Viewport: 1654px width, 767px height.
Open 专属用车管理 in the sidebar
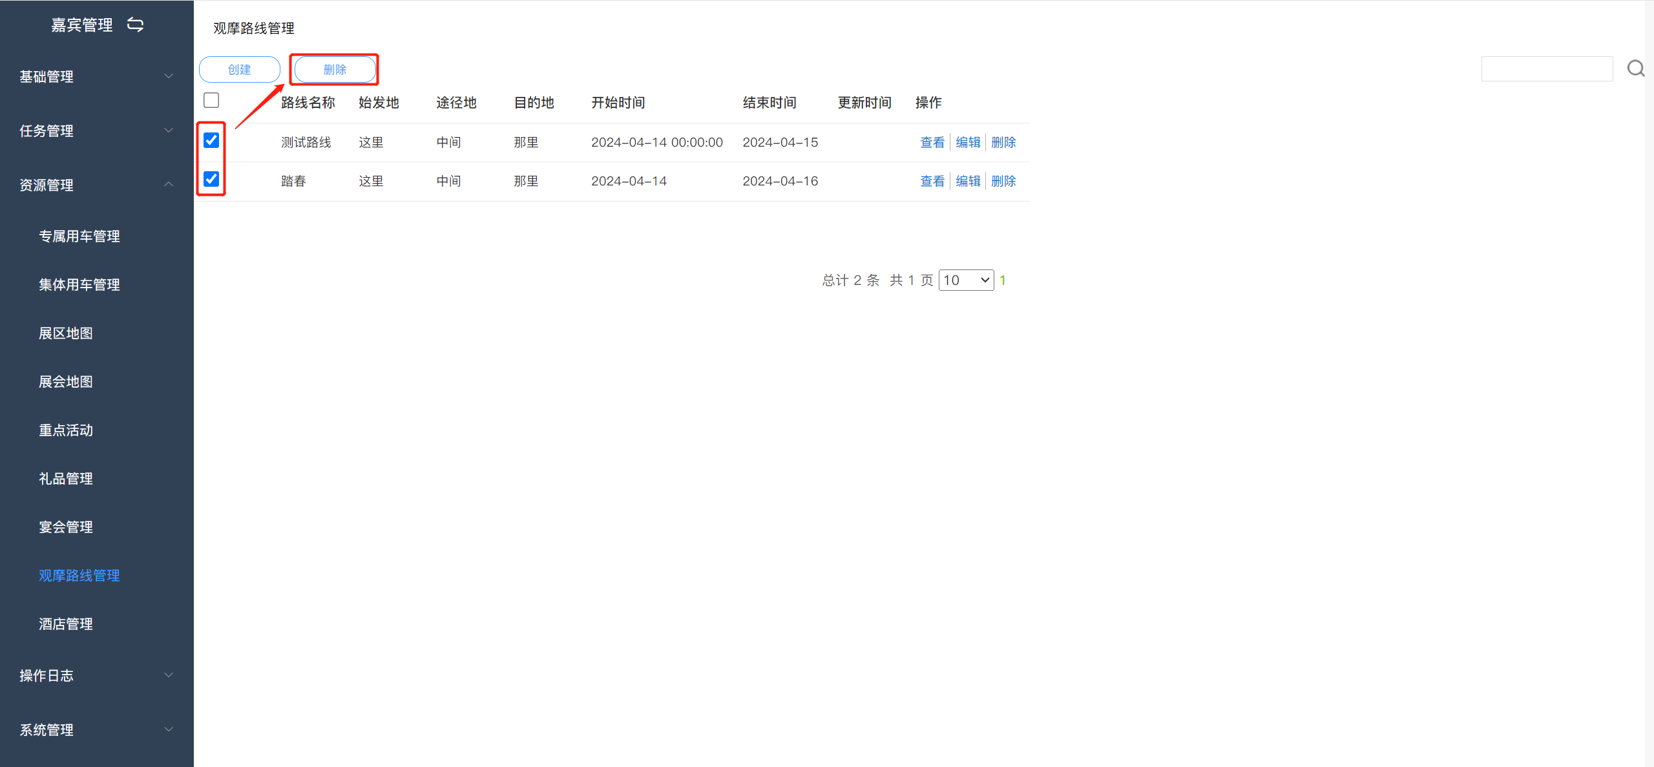pos(79,236)
